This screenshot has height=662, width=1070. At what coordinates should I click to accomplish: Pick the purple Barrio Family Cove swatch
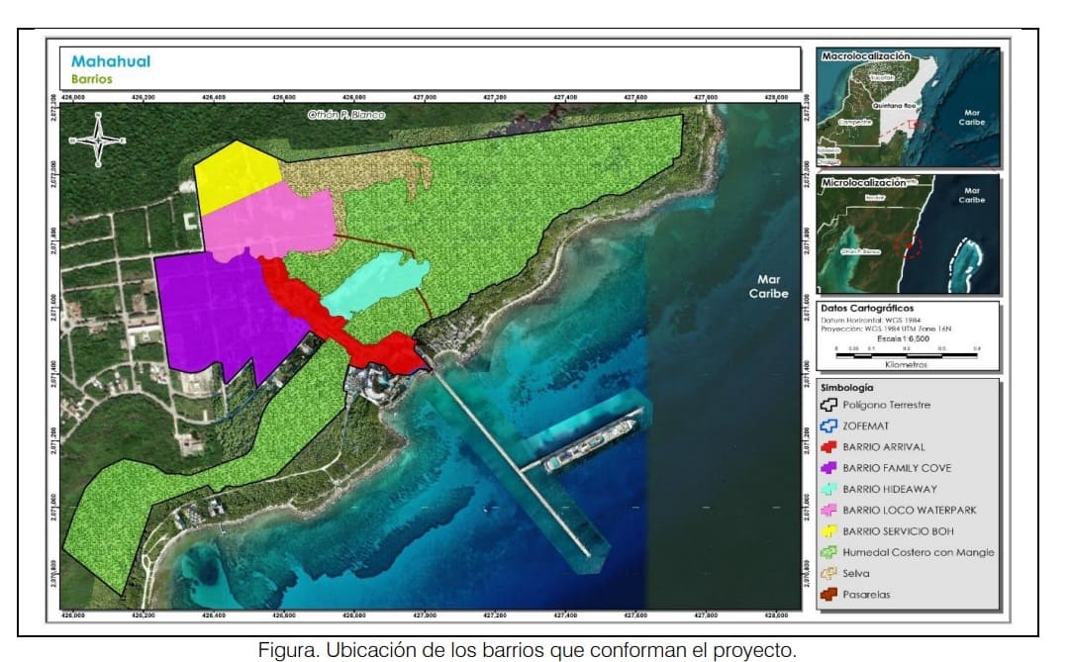[x=828, y=468]
